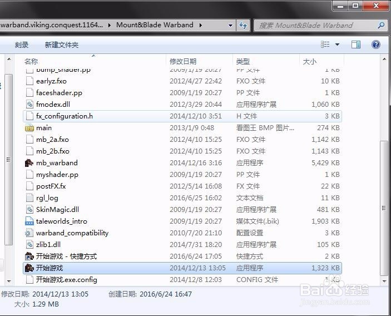391x316 pixels.
Task: Click the file list scroll-down arrow
Action: pyautogui.click(x=384, y=281)
